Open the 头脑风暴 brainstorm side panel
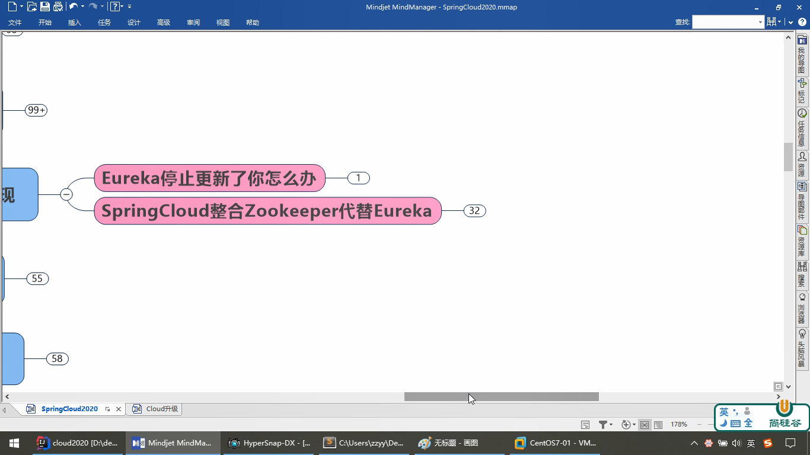 click(x=802, y=348)
